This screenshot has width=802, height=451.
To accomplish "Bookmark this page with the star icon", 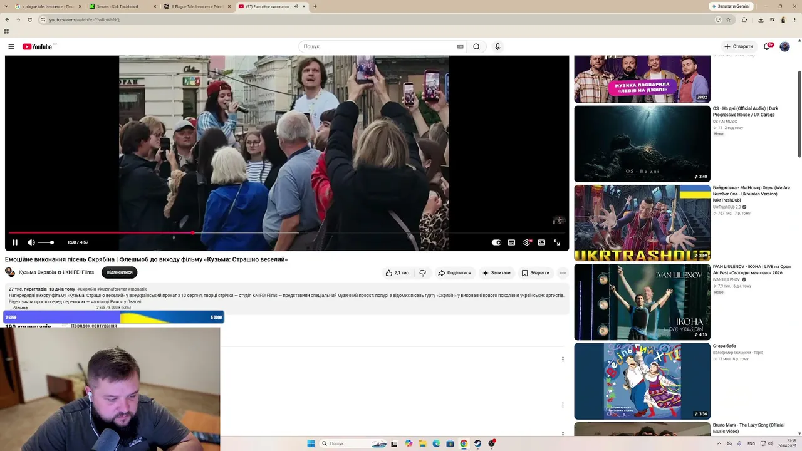I will [728, 19].
